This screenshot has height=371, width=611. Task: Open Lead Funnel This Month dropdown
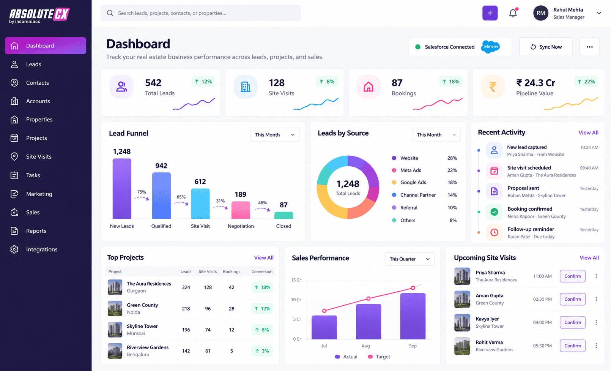(x=275, y=134)
